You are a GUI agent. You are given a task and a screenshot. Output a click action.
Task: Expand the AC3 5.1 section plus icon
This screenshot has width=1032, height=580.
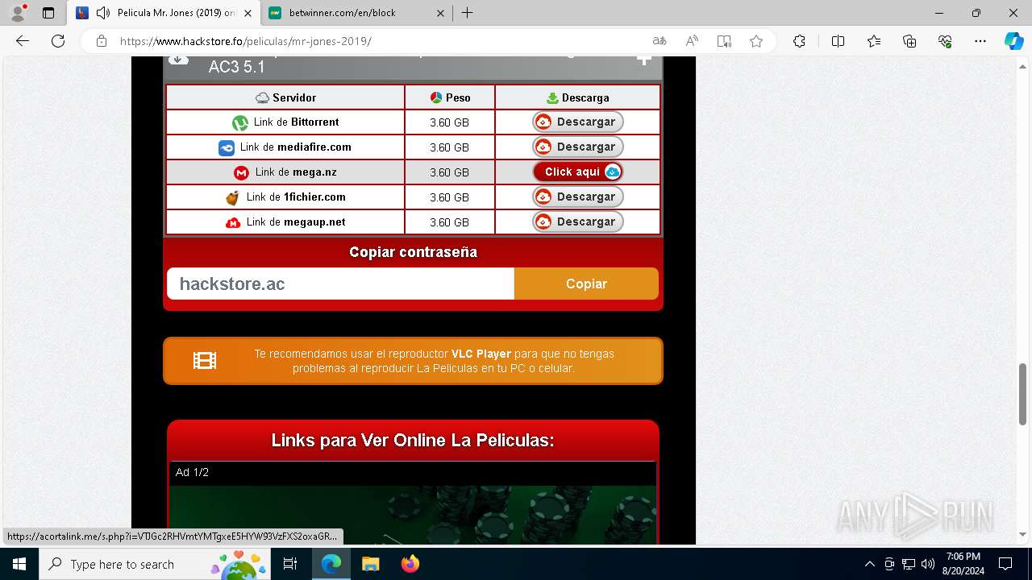643,60
